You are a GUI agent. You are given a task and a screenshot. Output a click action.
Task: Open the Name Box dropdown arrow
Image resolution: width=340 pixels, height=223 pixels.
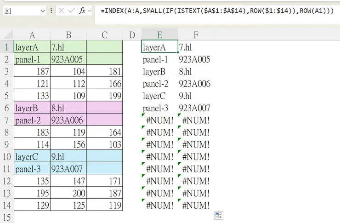(x=42, y=10)
